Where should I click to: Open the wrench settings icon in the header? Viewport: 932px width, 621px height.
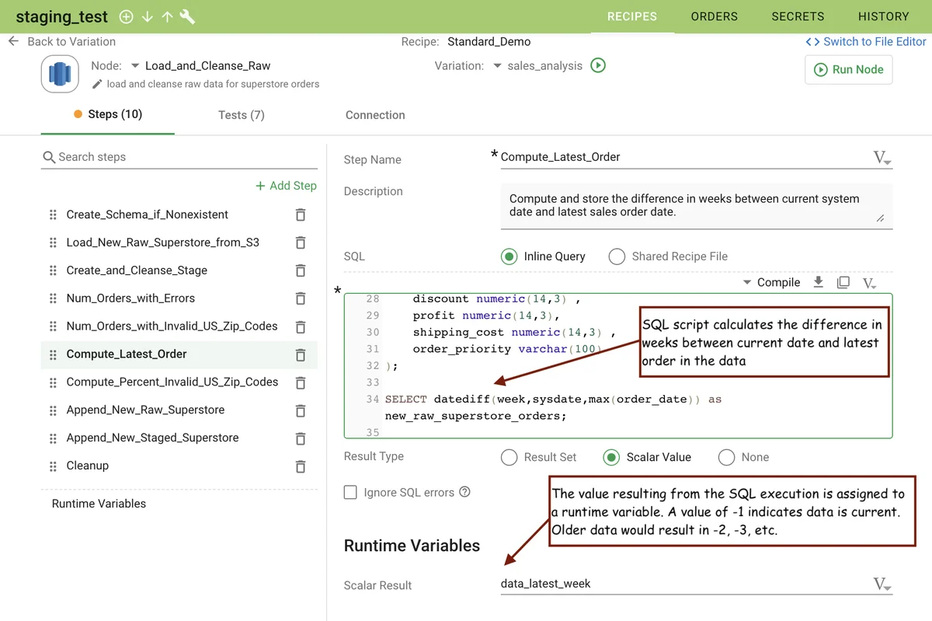186,16
